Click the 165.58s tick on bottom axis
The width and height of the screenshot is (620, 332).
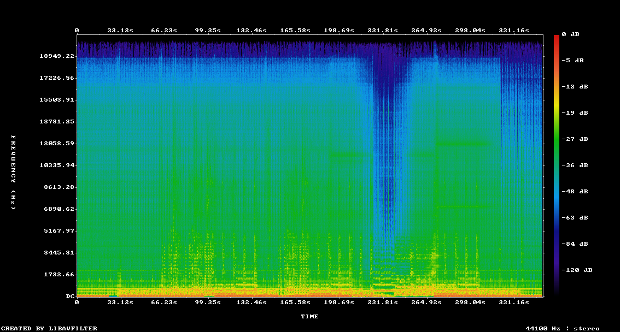point(295,302)
